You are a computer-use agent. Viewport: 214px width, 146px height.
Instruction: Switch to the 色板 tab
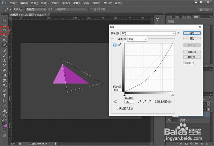177,17
